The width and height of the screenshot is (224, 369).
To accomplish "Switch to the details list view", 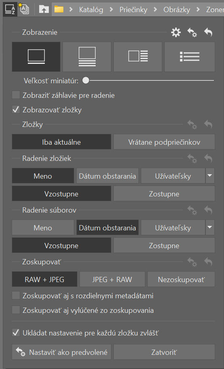I will [x=189, y=57].
